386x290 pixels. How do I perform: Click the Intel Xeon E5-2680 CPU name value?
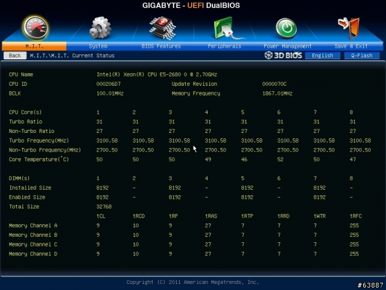pyautogui.click(x=157, y=74)
